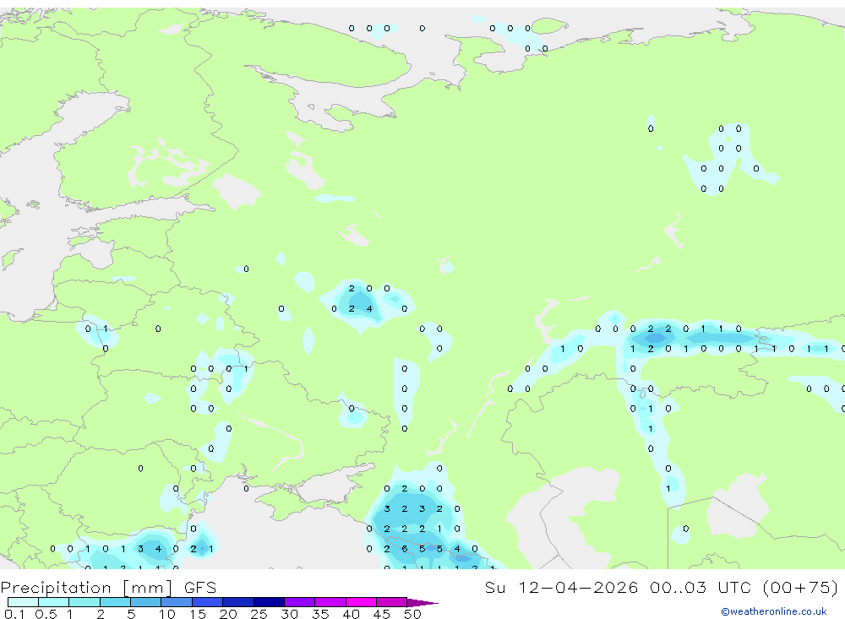
Task: Click the 'Su 12-04-2026' date text
Action: coord(561,587)
